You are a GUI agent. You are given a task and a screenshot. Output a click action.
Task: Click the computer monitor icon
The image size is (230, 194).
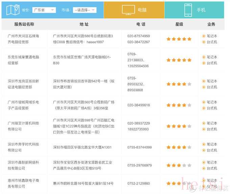(x=128, y=10)
